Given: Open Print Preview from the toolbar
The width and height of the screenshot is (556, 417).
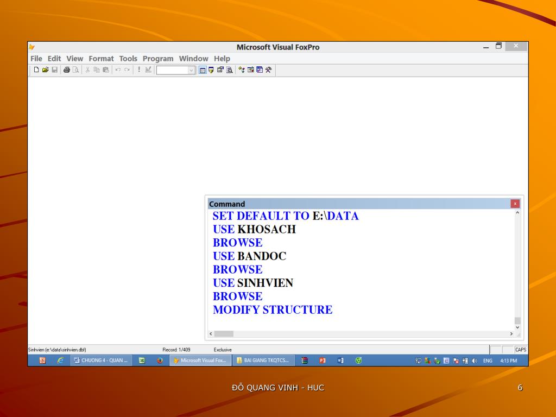Looking at the screenshot, I should tap(75, 70).
